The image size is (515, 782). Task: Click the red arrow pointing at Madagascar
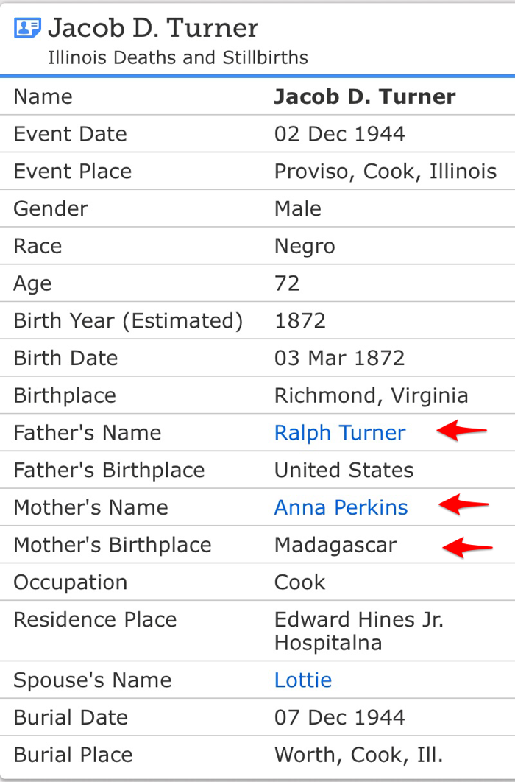tap(466, 546)
